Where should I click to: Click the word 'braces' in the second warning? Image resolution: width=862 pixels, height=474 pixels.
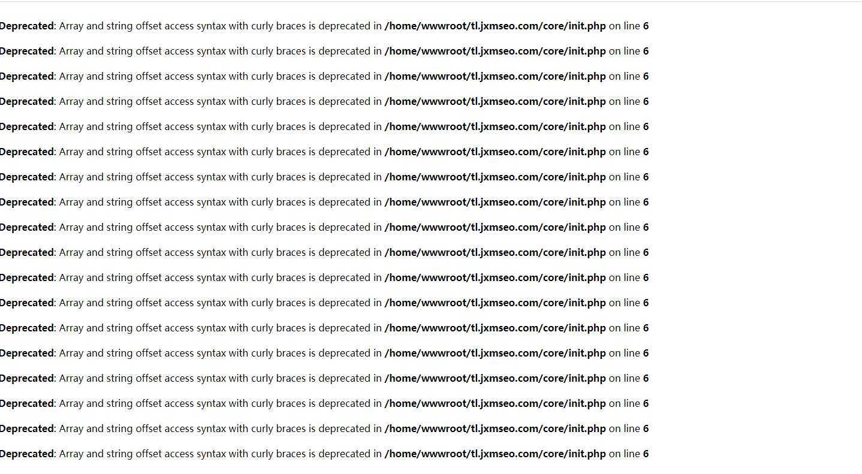tap(291, 52)
